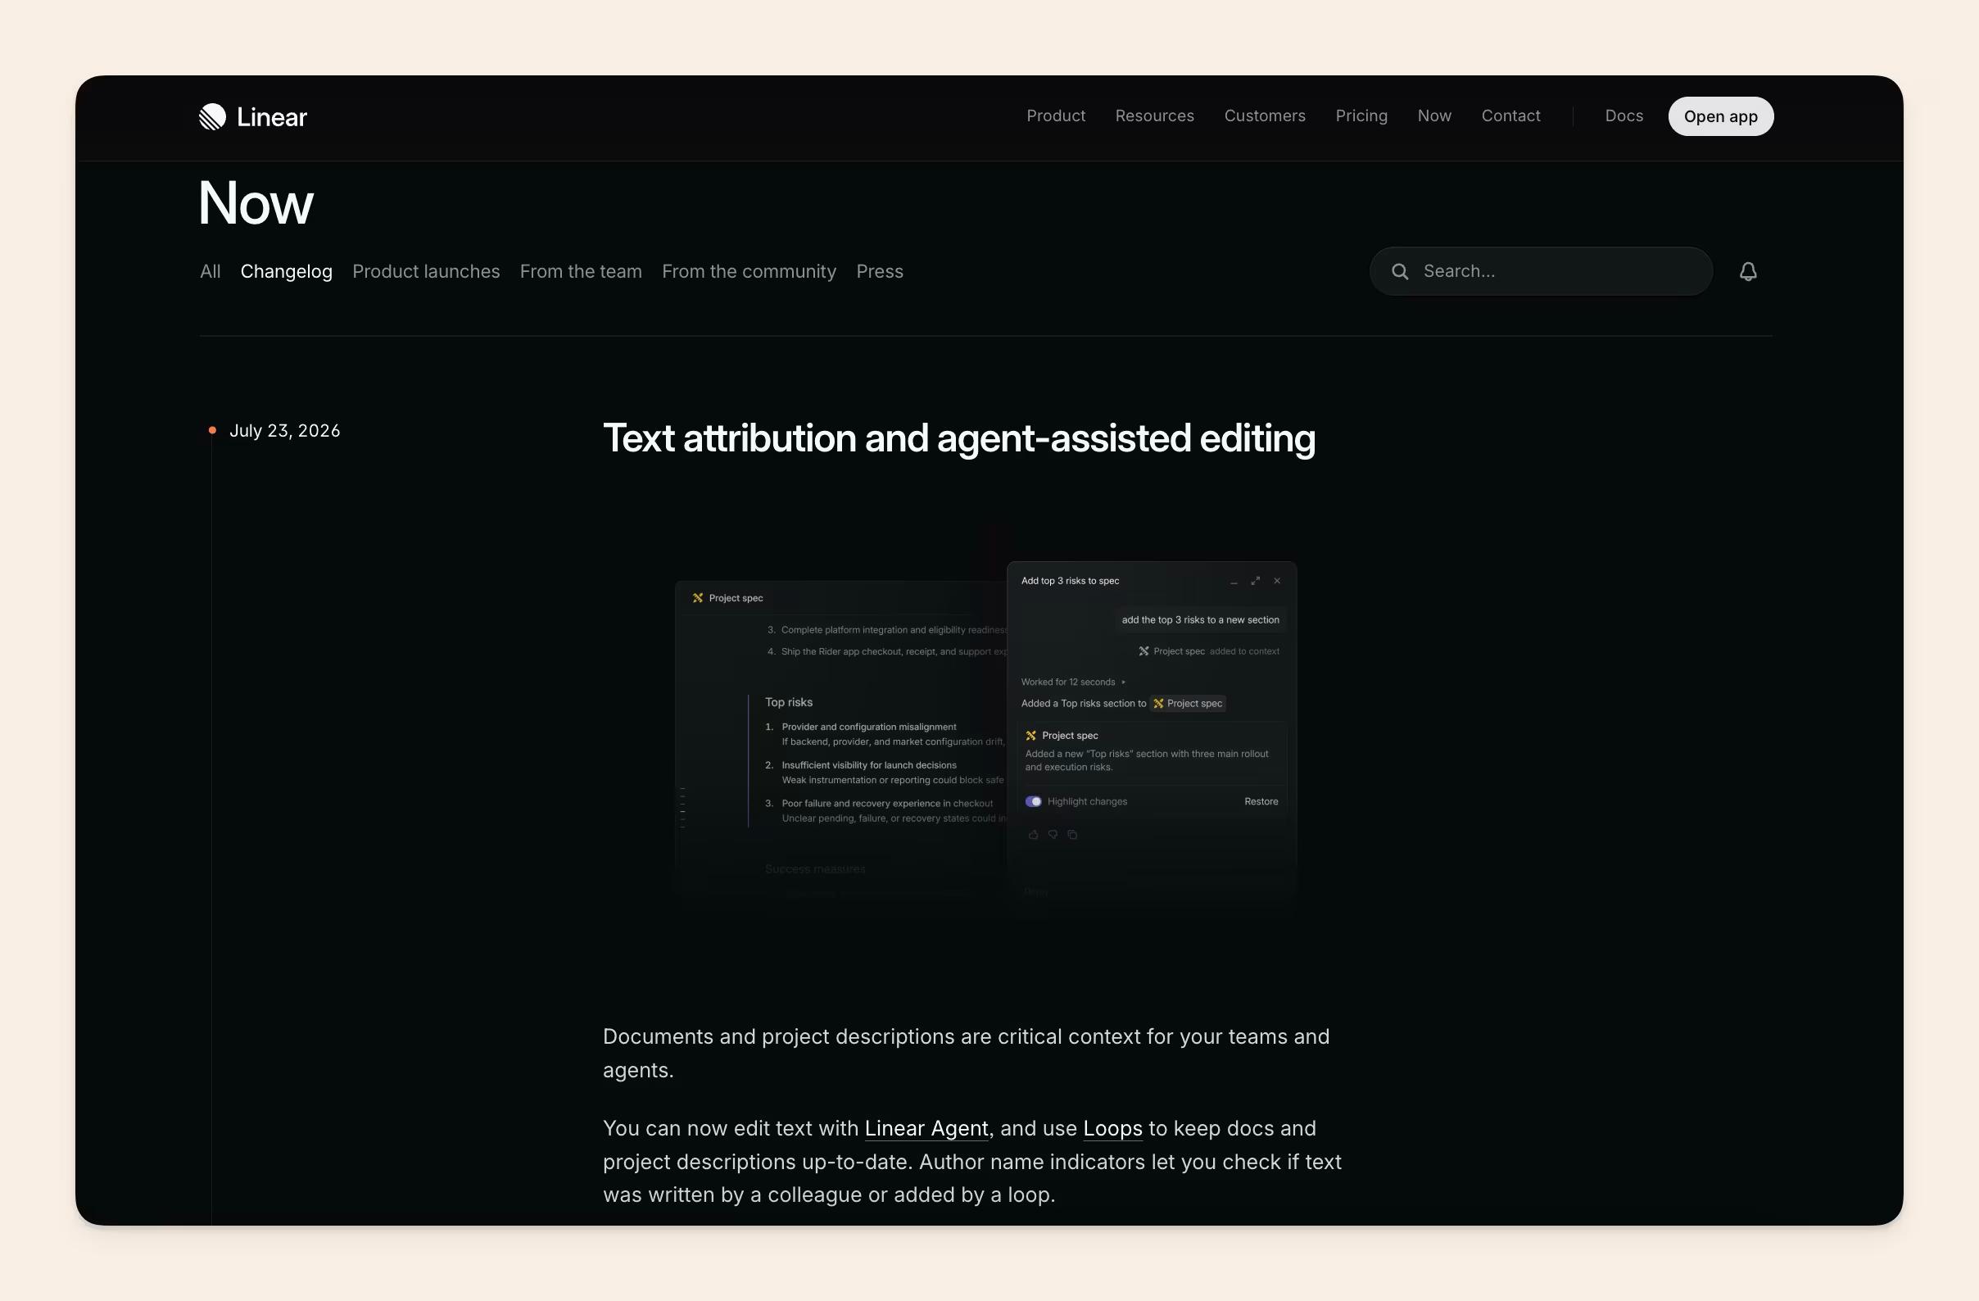The width and height of the screenshot is (1979, 1301).
Task: Click the Linear logo icon
Action: tap(212, 116)
